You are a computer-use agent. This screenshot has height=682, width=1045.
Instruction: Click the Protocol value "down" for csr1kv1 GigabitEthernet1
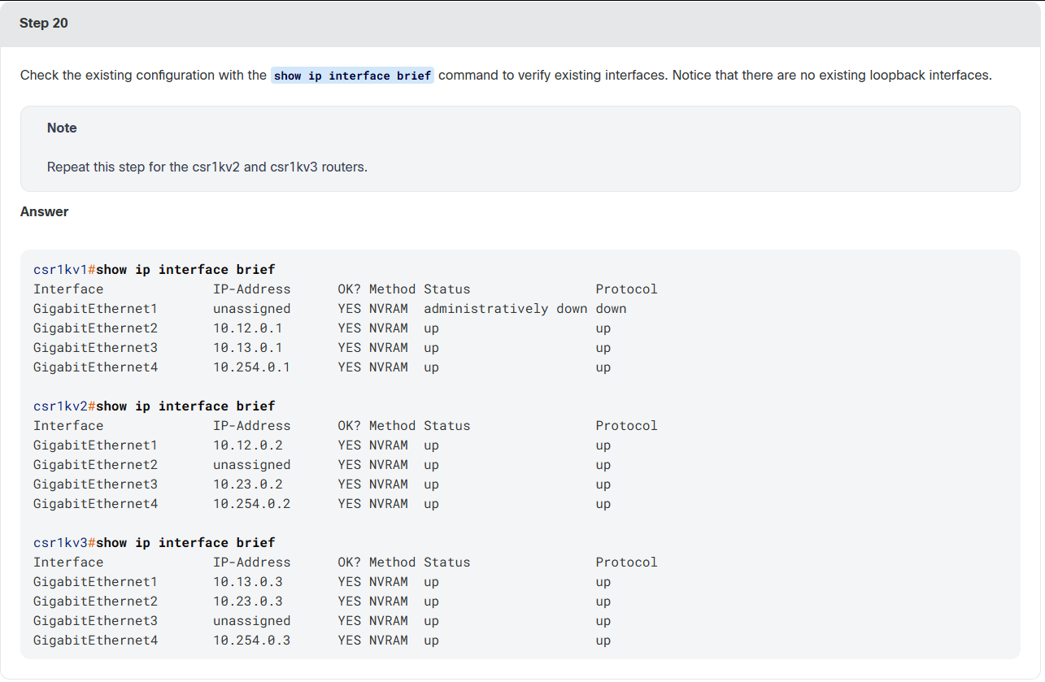click(x=612, y=309)
